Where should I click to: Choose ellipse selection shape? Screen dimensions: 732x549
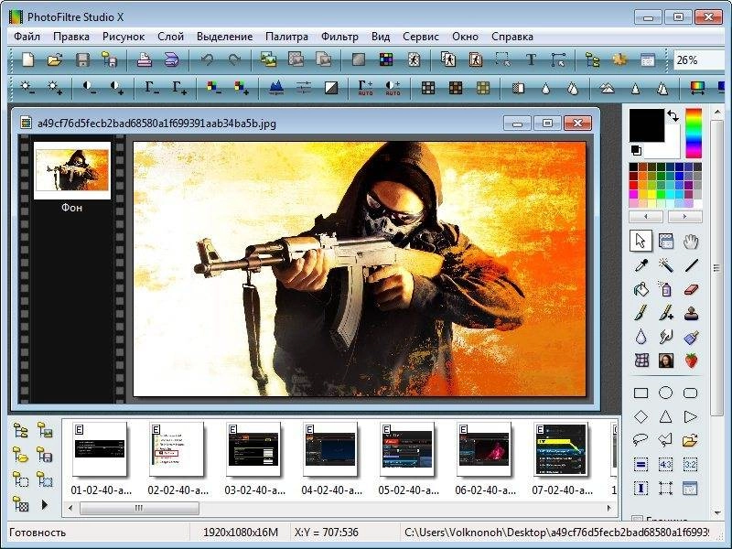(666, 393)
